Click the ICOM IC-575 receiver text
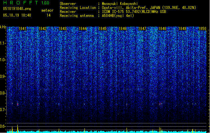Viewport: 210px width, 133px height. tap(134, 12)
